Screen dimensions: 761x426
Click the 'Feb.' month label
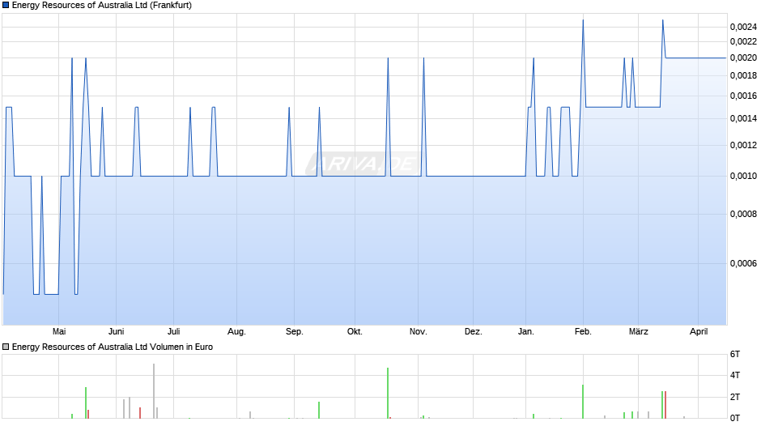583,331
